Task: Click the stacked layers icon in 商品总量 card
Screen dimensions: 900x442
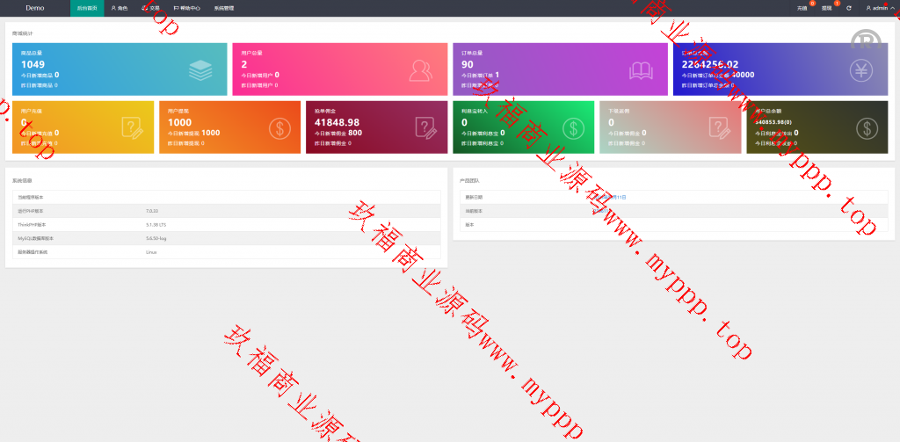Action: [201, 69]
